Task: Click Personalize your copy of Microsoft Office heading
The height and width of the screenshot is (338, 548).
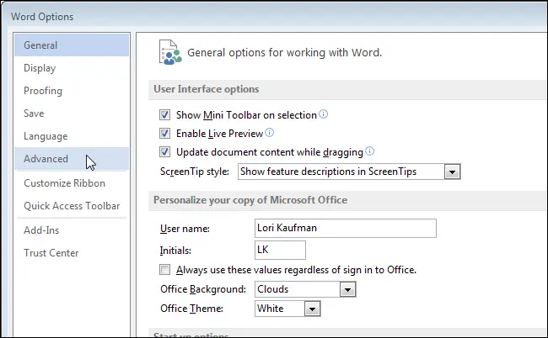Action: (250, 200)
